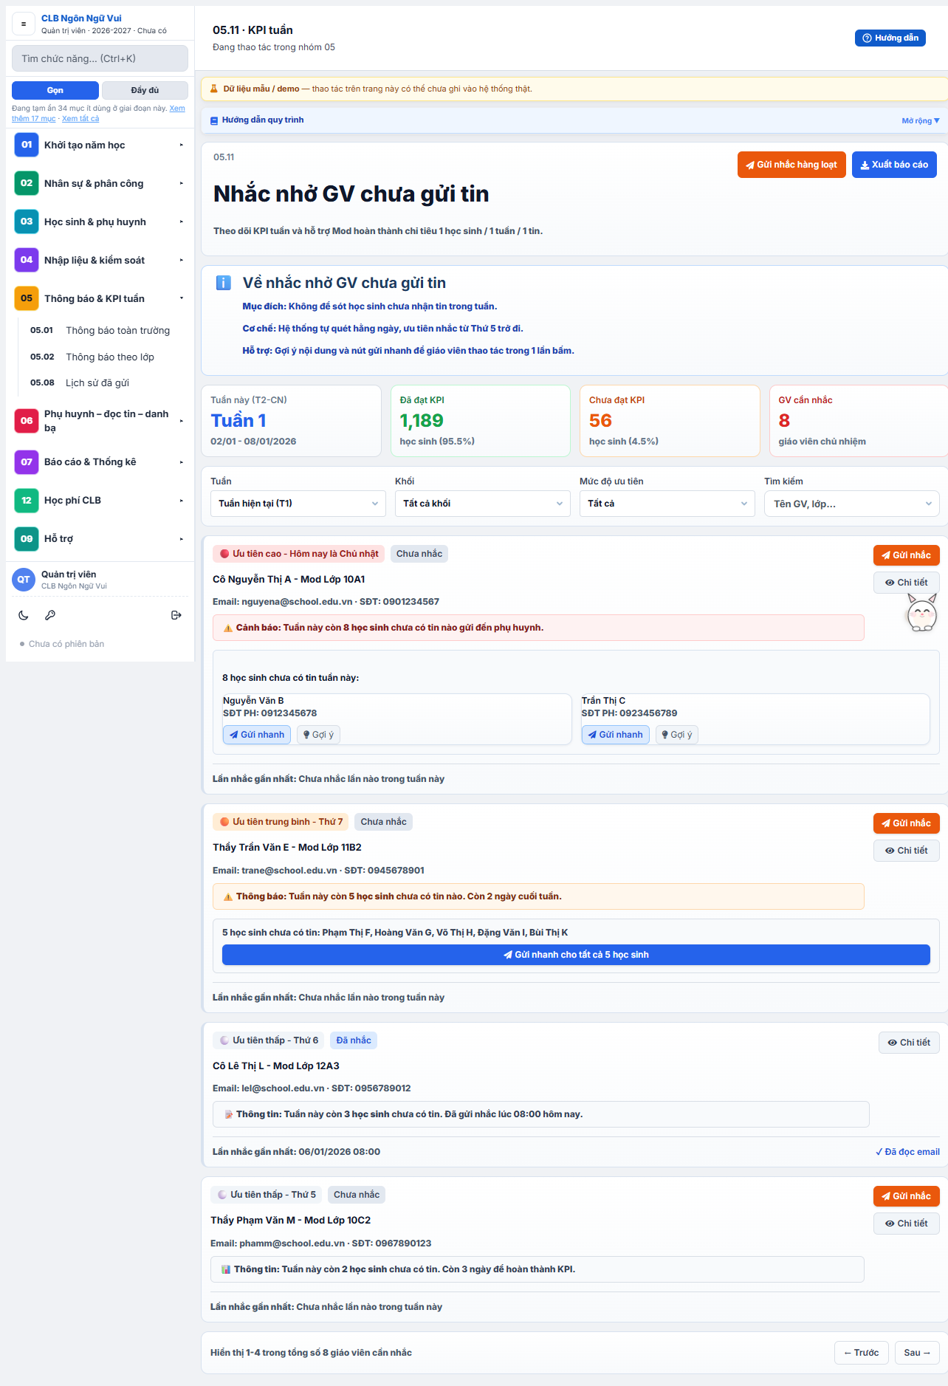This screenshot has width=948, height=1386.
Task: Click blue info icon beside Về nhắc nhở heading
Action: pyautogui.click(x=223, y=283)
